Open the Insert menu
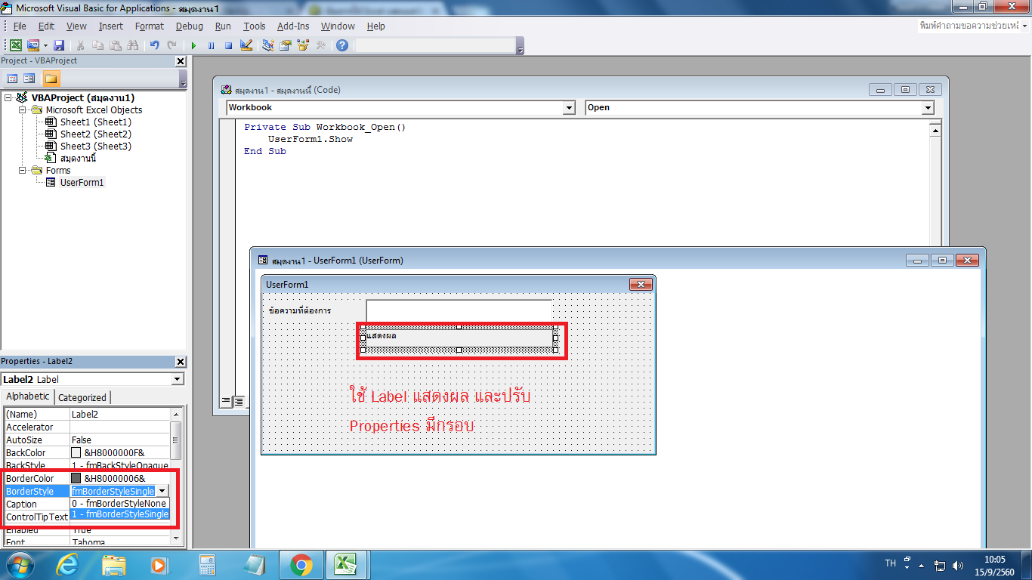This screenshot has width=1032, height=580. (111, 26)
